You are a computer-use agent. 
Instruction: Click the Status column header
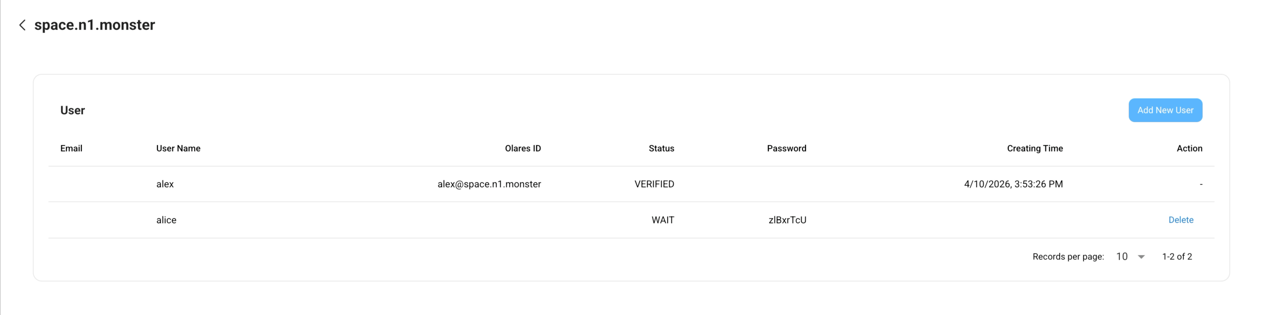(x=661, y=148)
